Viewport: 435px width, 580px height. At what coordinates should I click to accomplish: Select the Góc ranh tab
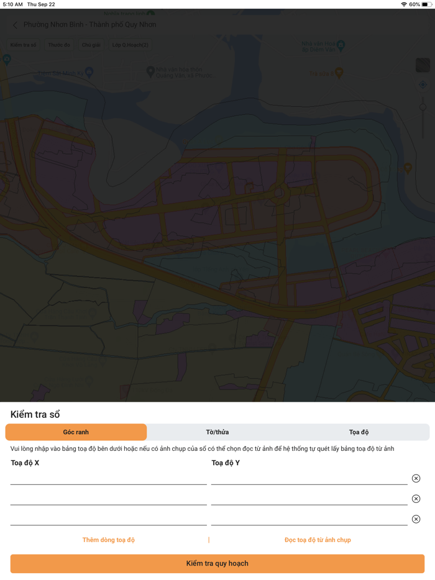tap(76, 432)
